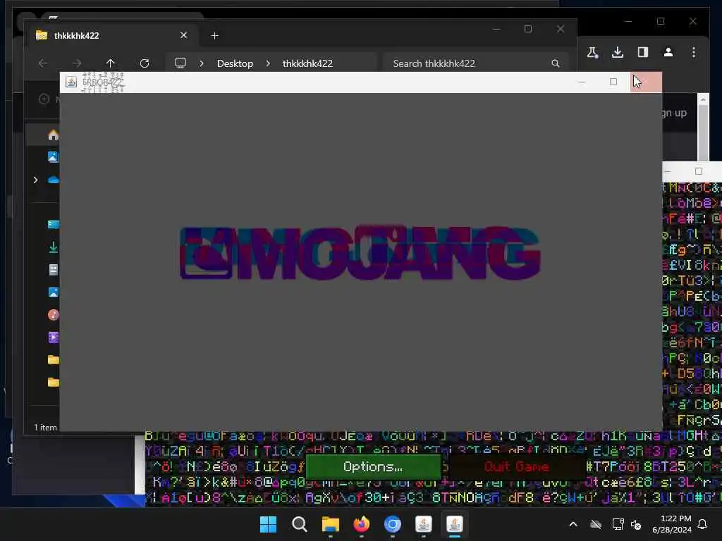Open the second yellow folder in sidebar
This screenshot has height=541, width=722.
pos(54,382)
